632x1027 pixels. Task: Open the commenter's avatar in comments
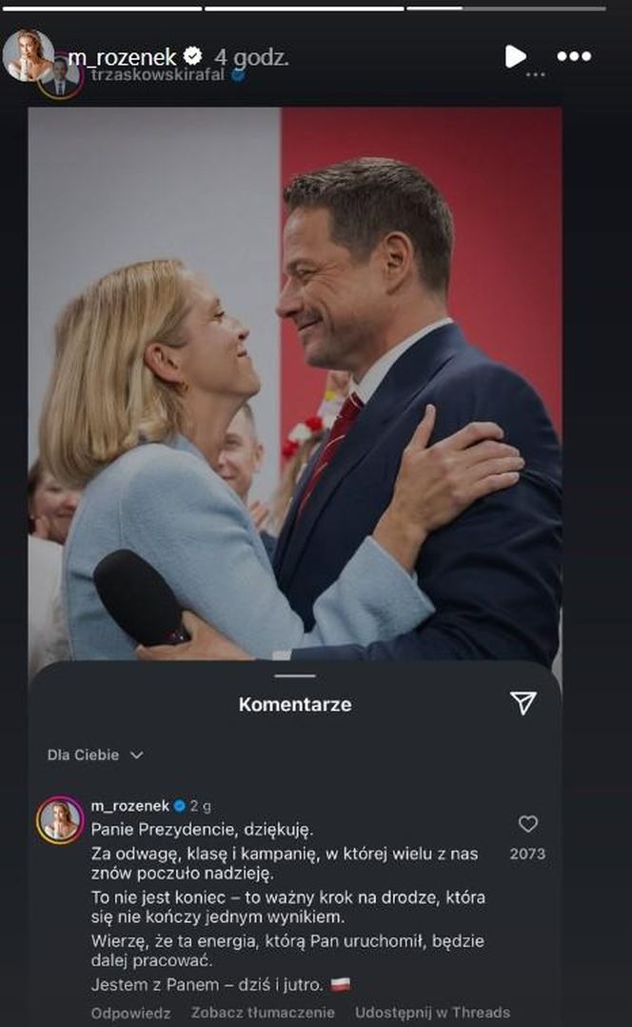[60, 819]
